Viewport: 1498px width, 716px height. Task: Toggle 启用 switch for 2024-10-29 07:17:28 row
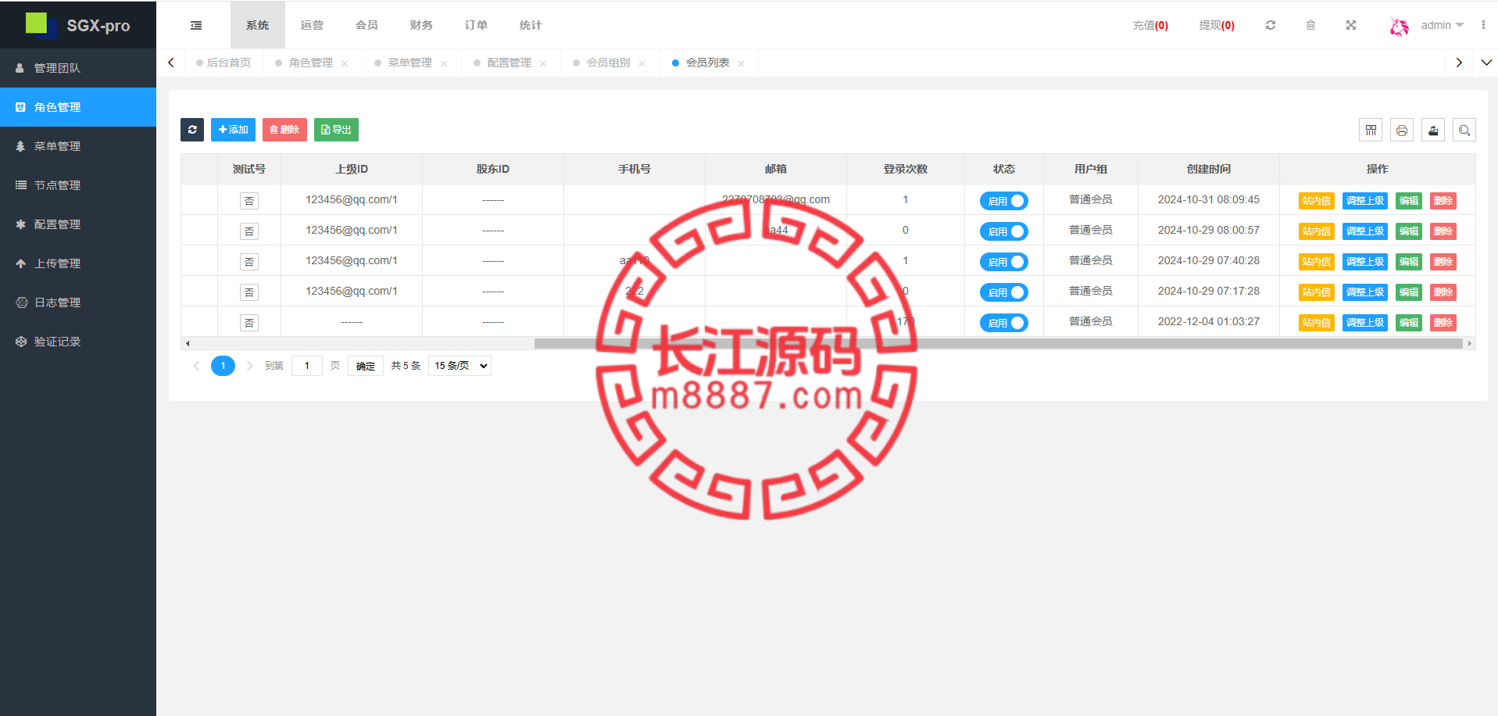coord(1004,292)
